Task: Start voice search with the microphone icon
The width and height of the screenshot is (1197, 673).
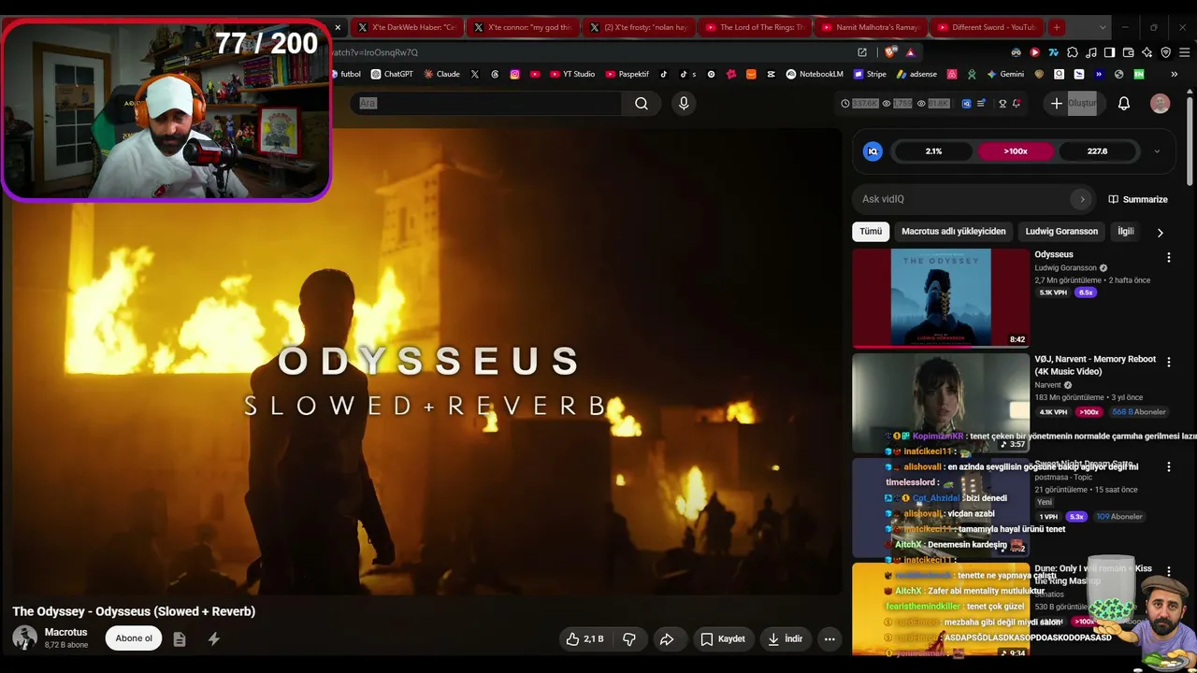Action: (684, 104)
